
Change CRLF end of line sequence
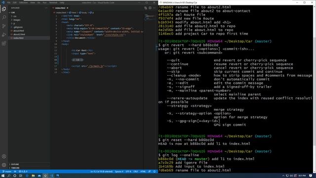click(136, 172)
